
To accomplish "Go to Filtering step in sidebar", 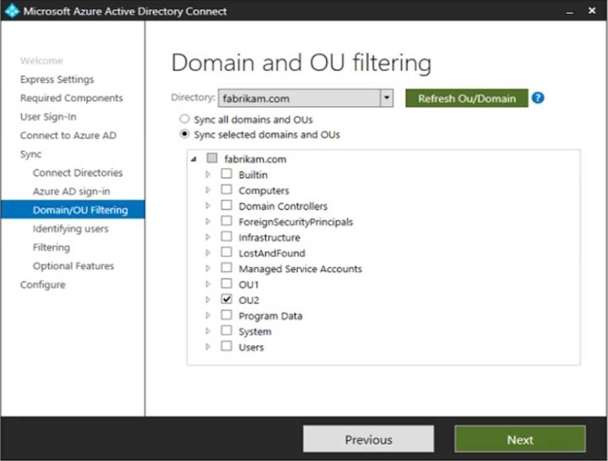I will tap(51, 247).
